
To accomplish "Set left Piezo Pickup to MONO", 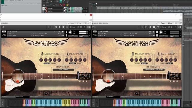I will [79, 63].
